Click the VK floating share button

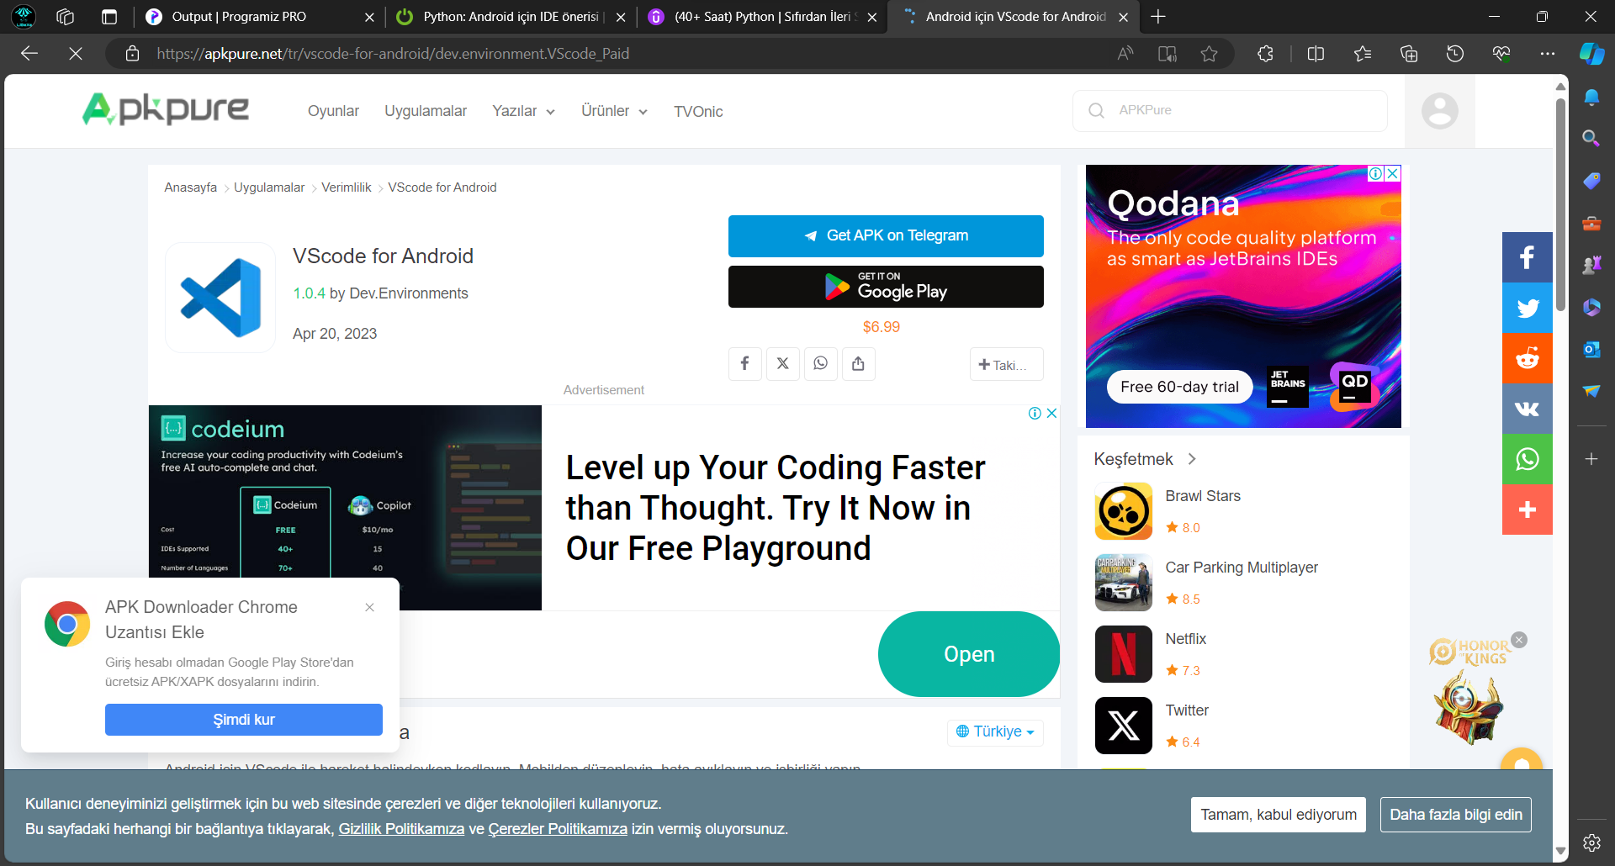coord(1528,409)
